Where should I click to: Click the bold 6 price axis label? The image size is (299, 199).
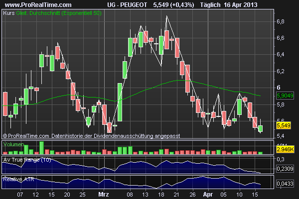(279, 88)
